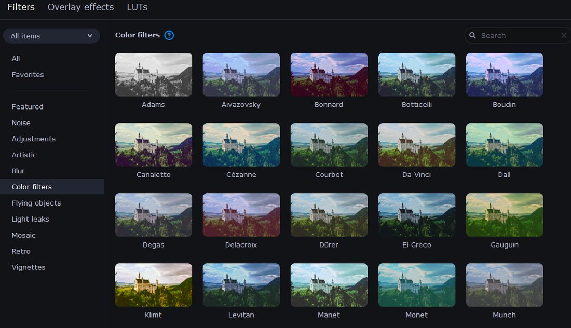Choose the Bonnard filter thumbnail
571x328 pixels.
click(329, 75)
